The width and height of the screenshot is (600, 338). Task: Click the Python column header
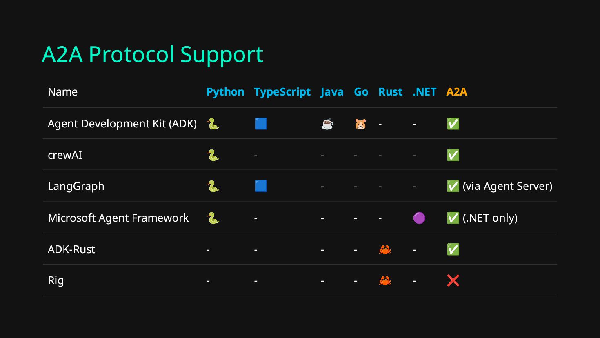(225, 92)
